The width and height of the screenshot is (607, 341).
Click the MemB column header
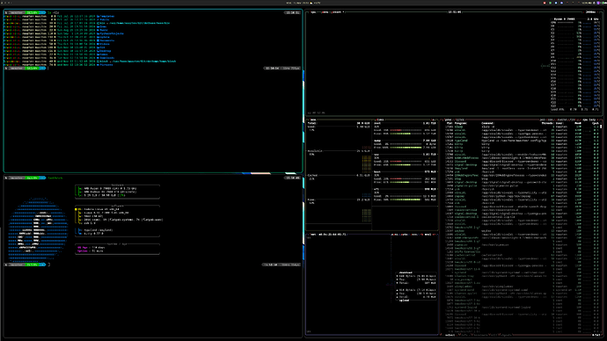click(578, 123)
